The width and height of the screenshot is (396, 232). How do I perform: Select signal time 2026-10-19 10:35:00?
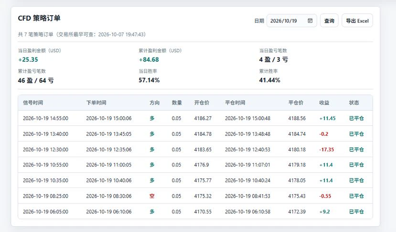45,181
